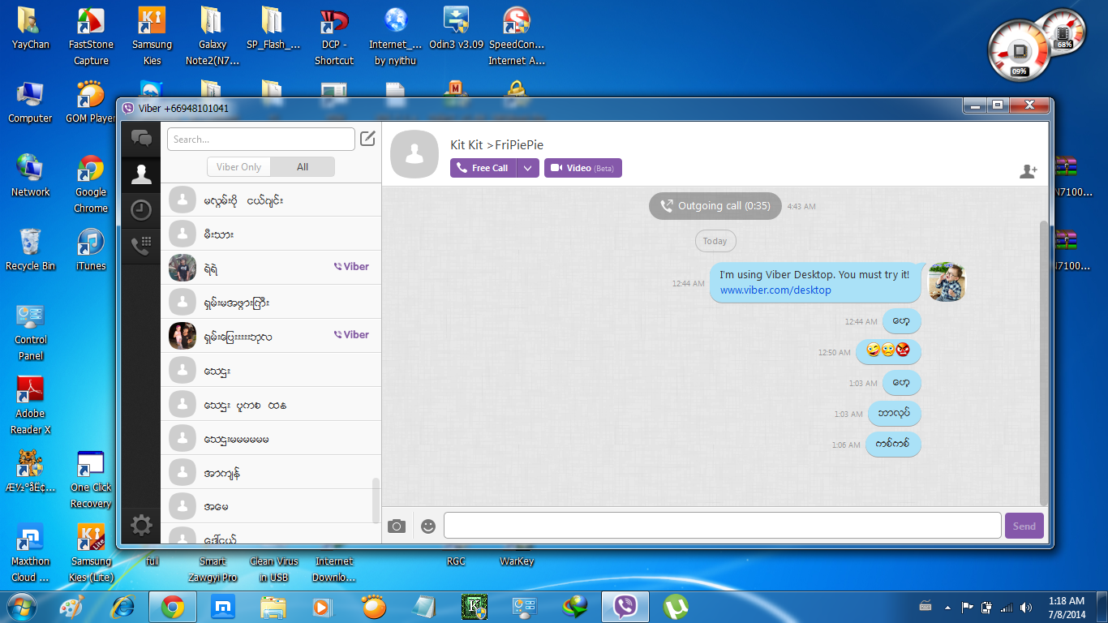1108x623 pixels.
Task: Open Computer desktop icon
Action: pyautogui.click(x=31, y=102)
